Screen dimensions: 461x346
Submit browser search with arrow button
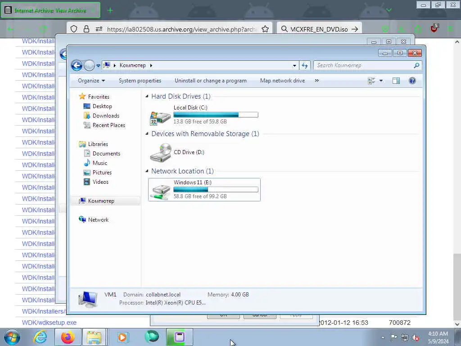tap(355, 29)
